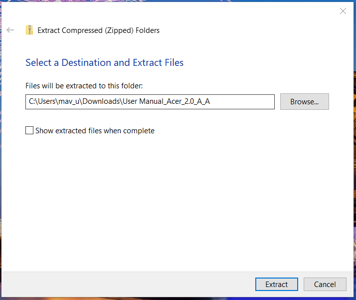Click "User Manual_Acer_2.0_A_A" in the destination path

coord(168,102)
